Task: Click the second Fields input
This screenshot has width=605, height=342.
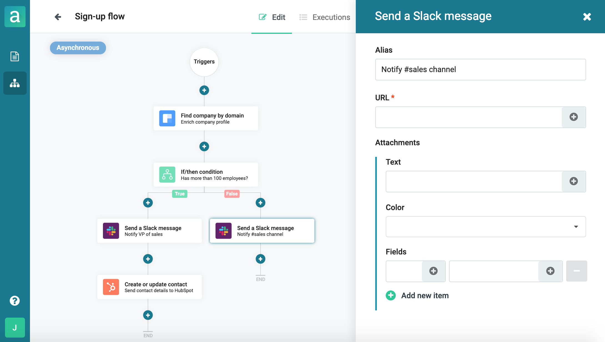Action: click(494, 271)
